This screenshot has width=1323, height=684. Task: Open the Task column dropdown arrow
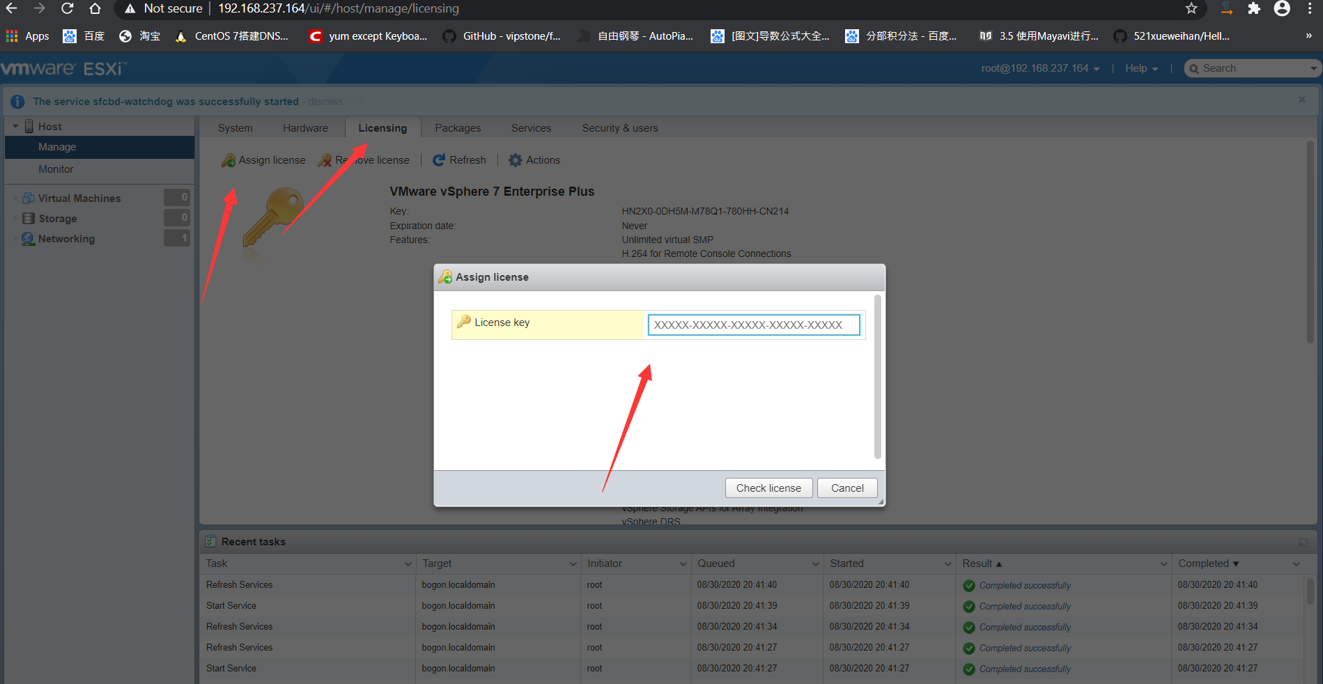pyautogui.click(x=408, y=563)
